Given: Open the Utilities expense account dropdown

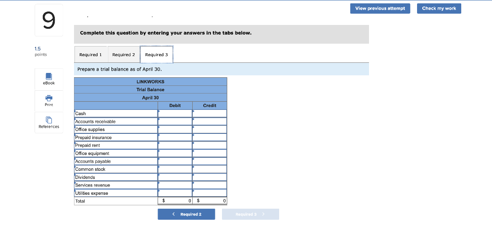Looking at the screenshot, I should click(x=116, y=193).
